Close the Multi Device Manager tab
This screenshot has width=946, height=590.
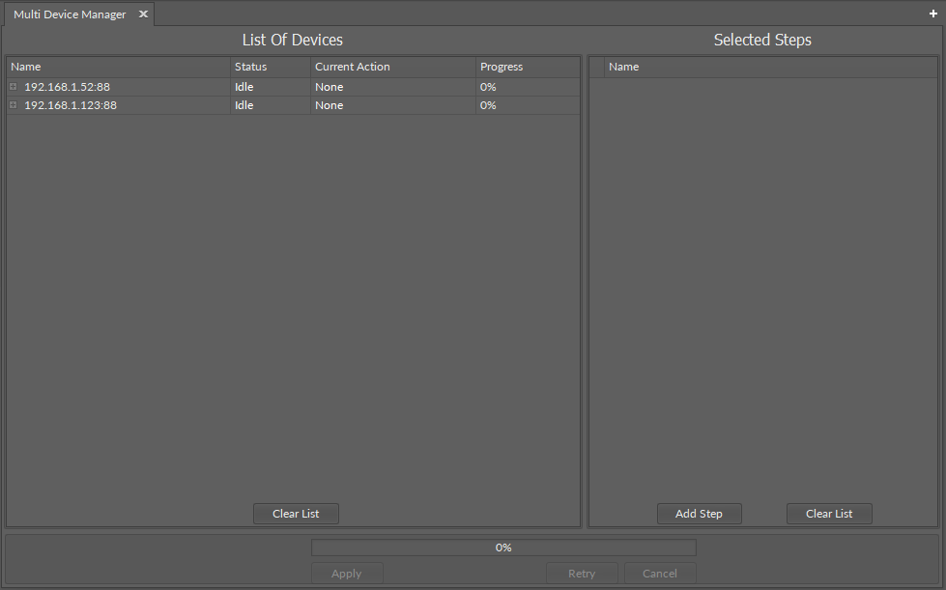click(x=143, y=14)
